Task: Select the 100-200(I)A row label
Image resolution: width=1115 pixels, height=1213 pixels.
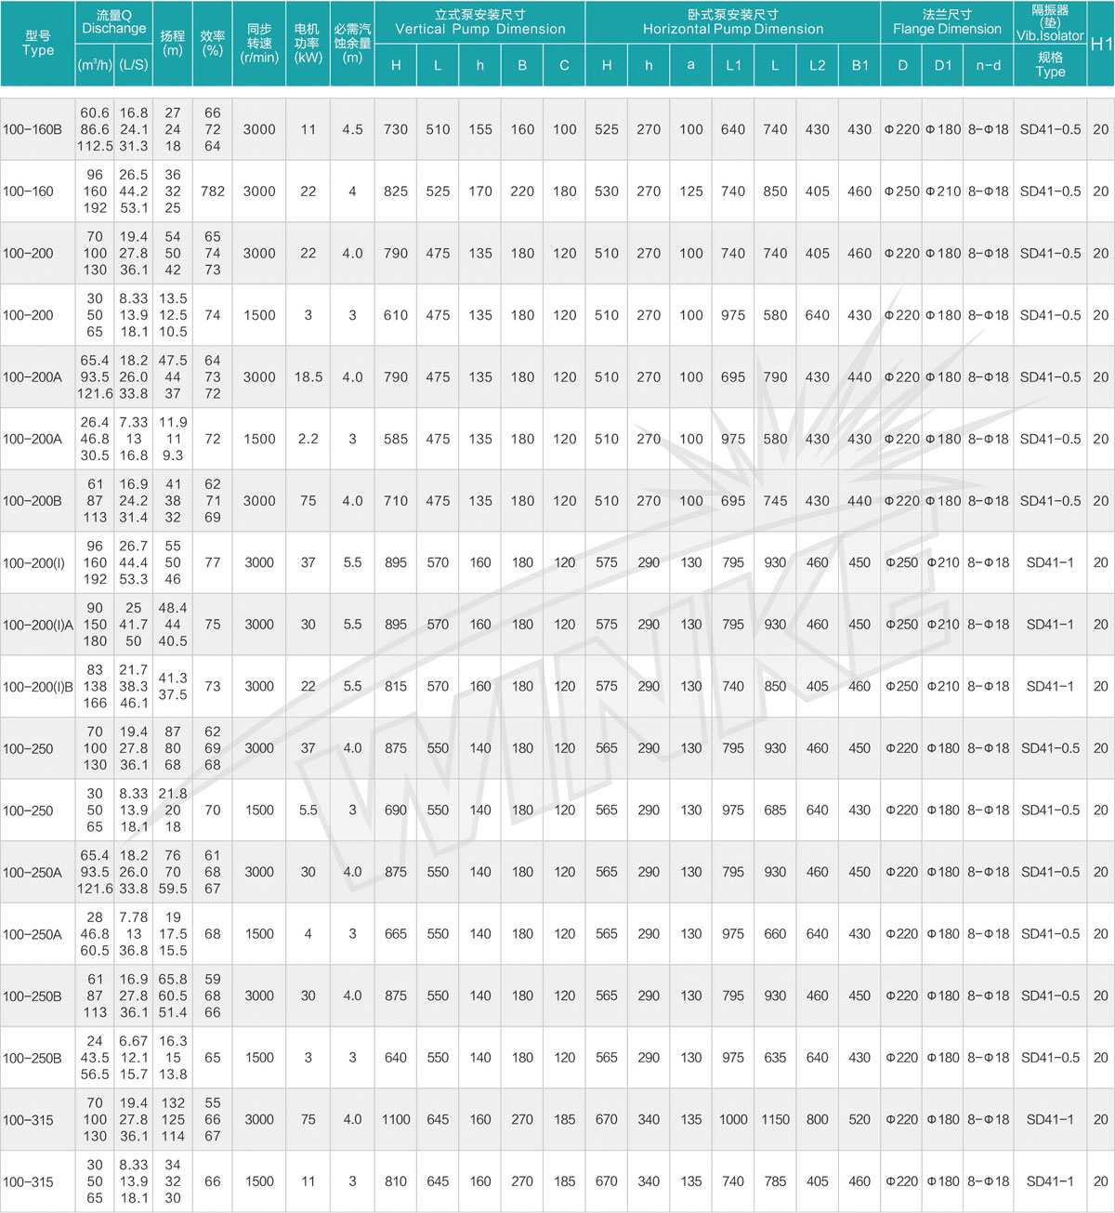Action: [x=38, y=625]
